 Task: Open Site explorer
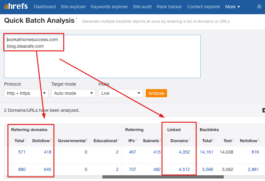pos(73,7)
